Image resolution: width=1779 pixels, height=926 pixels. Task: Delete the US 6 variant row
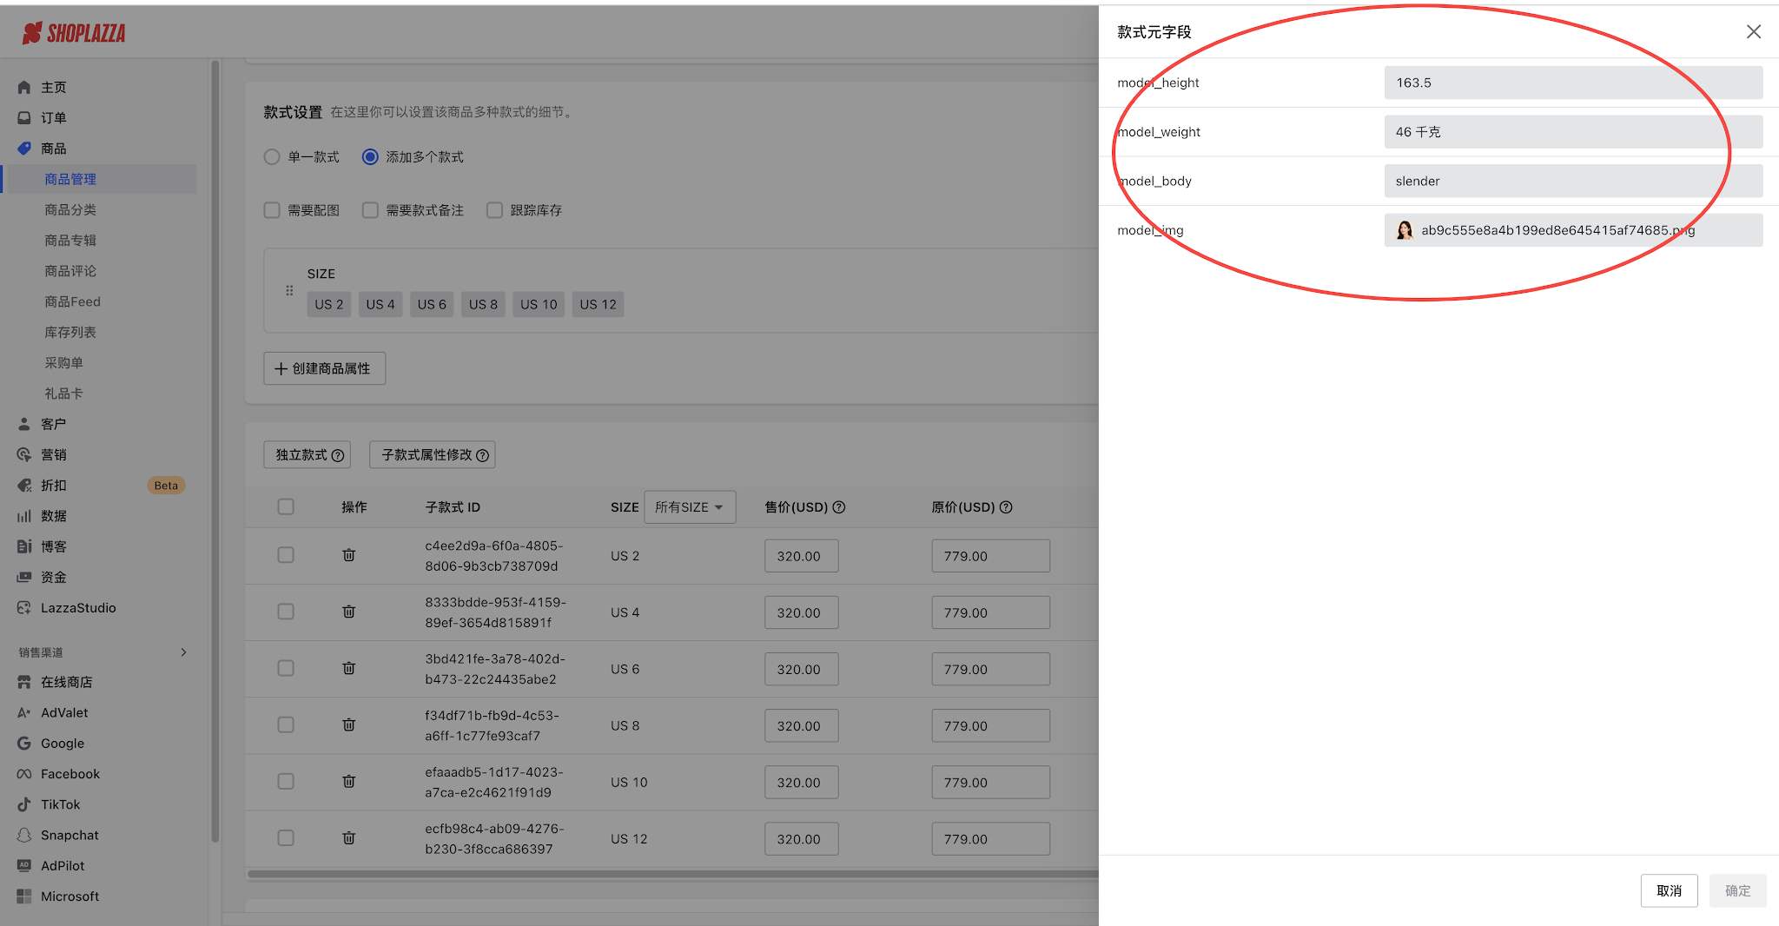tap(349, 668)
